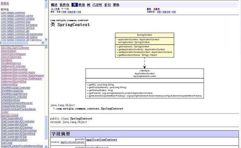Click the 所有类 all classes link
This screenshot has width=241, height=148.
5,3
